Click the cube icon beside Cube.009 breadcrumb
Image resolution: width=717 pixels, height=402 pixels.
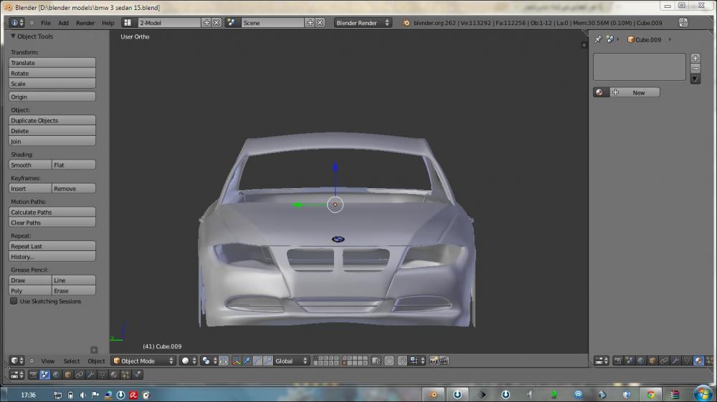pyautogui.click(x=631, y=39)
